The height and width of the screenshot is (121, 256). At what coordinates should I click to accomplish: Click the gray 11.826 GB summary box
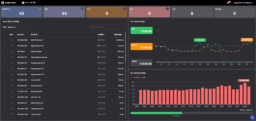142,63
